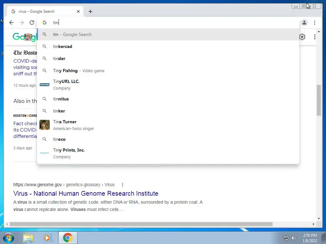326x244 pixels.
Task: Select the 'tin - Google Search' suggestion
Action: (x=168, y=34)
